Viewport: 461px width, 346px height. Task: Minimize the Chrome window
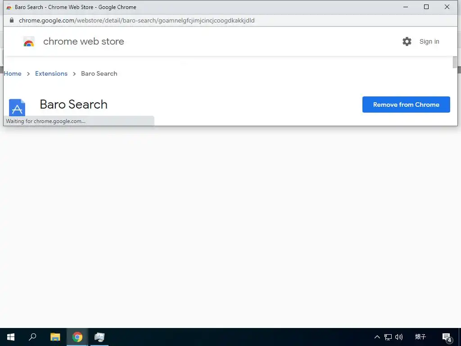click(406, 7)
